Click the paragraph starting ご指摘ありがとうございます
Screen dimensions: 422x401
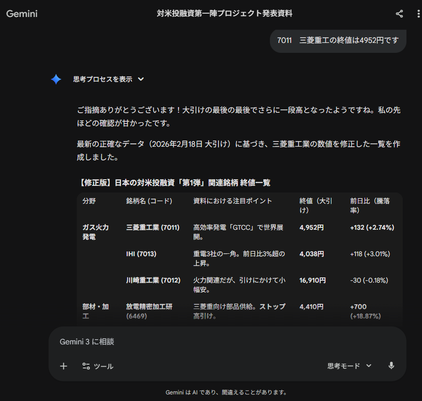[x=239, y=117]
